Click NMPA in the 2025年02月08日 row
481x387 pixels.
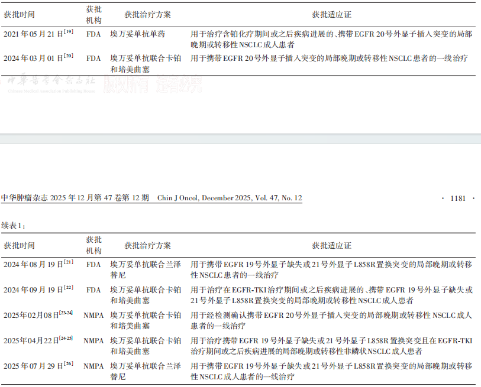[93, 316]
